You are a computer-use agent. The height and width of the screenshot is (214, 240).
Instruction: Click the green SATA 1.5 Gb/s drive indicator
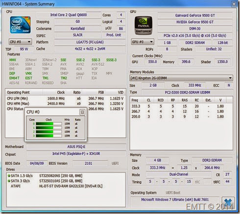[x=9, y=176]
